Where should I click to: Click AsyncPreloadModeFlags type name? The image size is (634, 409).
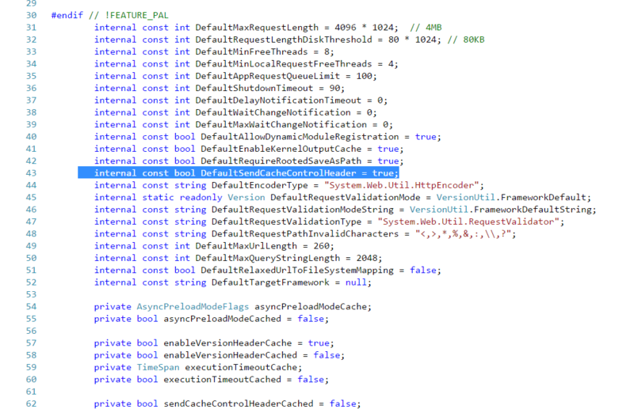pos(193,306)
